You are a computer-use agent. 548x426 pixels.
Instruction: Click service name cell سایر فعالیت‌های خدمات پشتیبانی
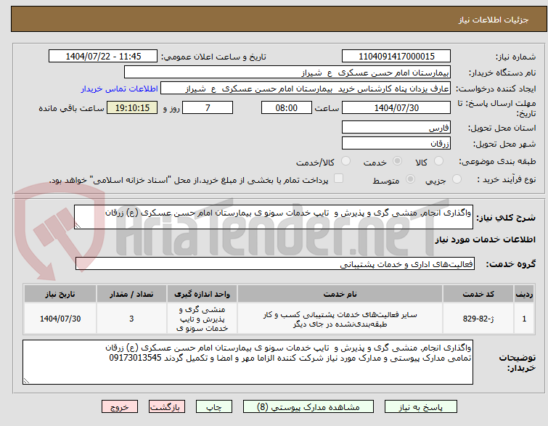pos(340,319)
